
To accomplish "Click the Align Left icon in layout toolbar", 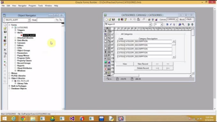I will (x=189, y=25).
